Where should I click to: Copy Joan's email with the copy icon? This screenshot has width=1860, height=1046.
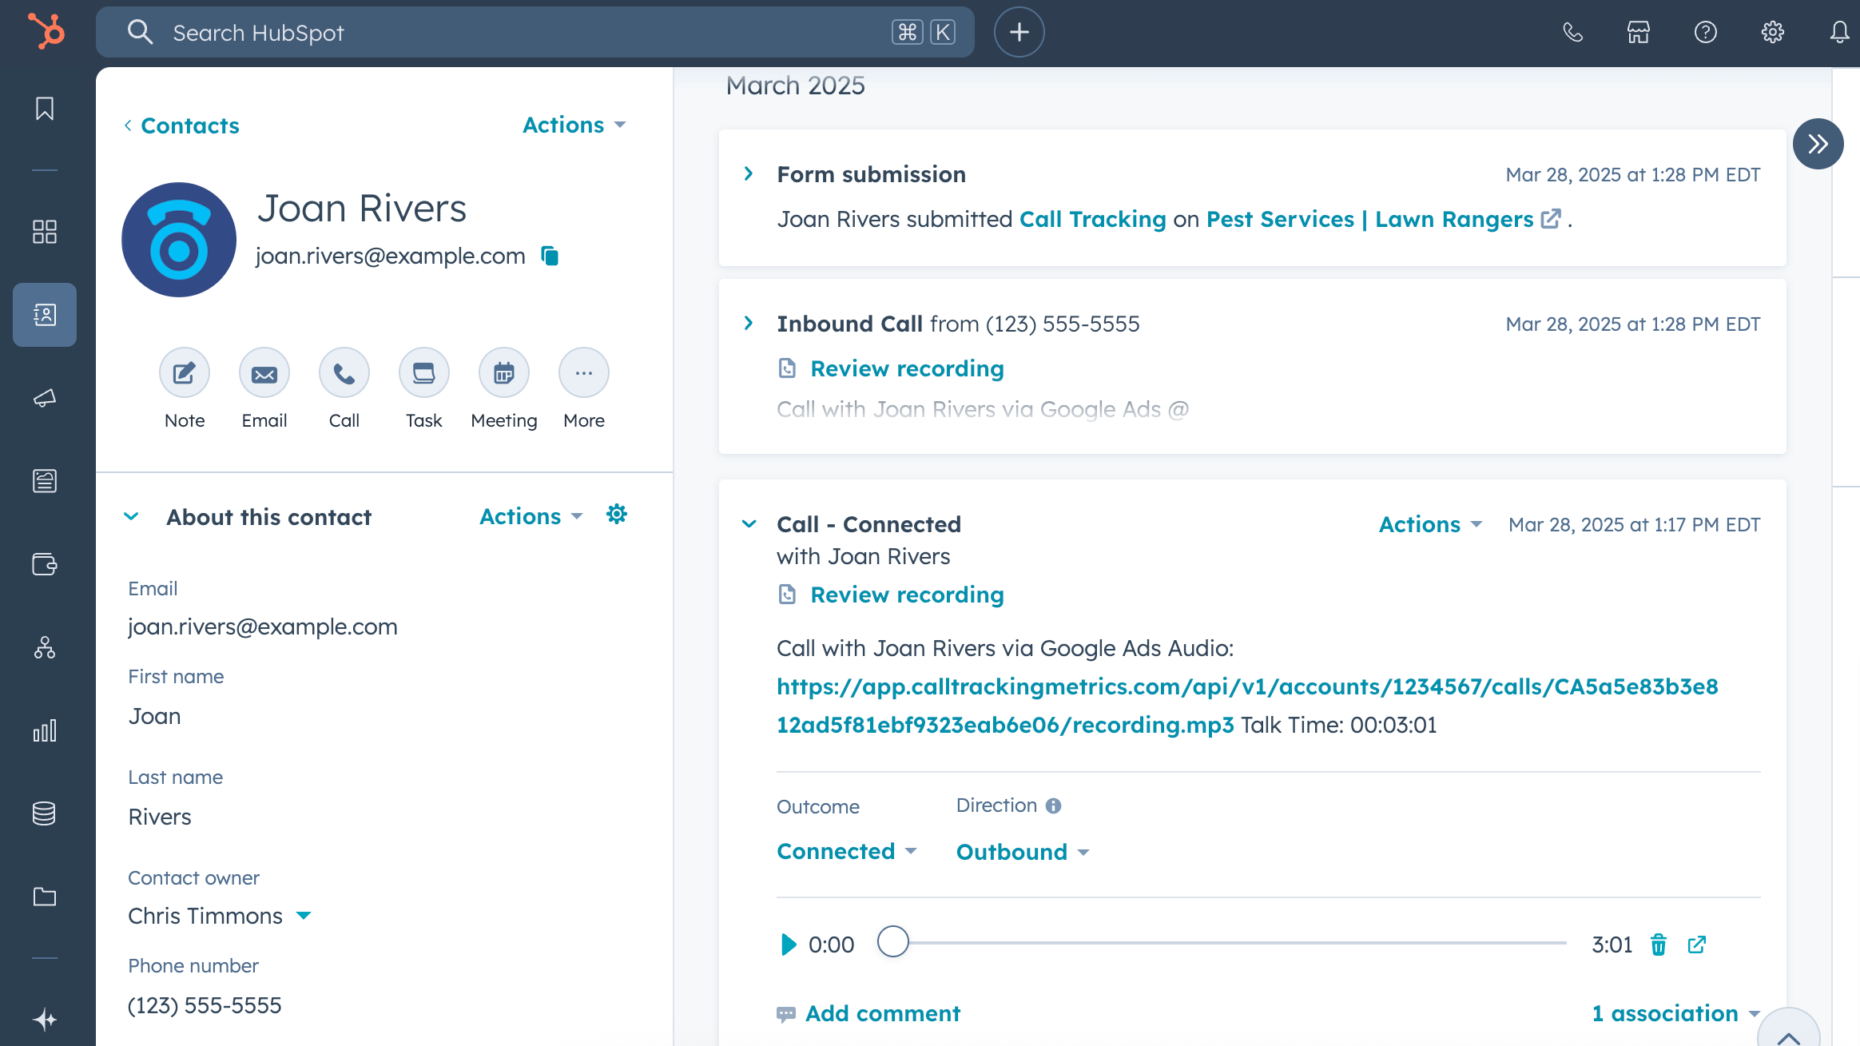point(550,256)
